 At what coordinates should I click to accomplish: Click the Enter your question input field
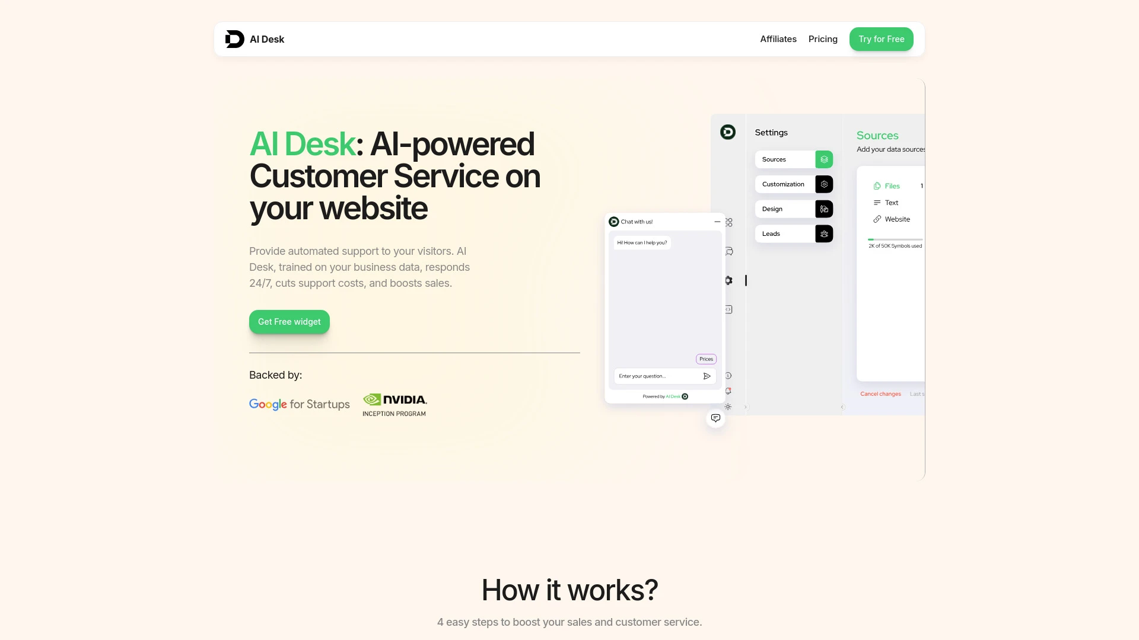pos(656,376)
